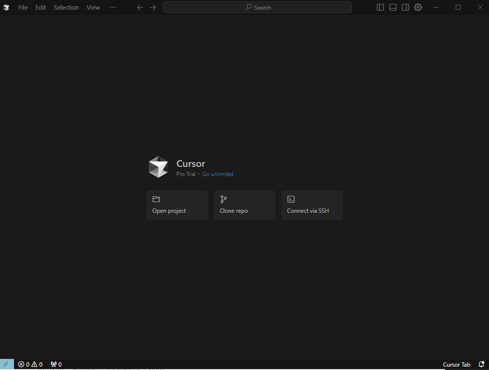Toggle the primary sidebar layout icon

tap(380, 8)
